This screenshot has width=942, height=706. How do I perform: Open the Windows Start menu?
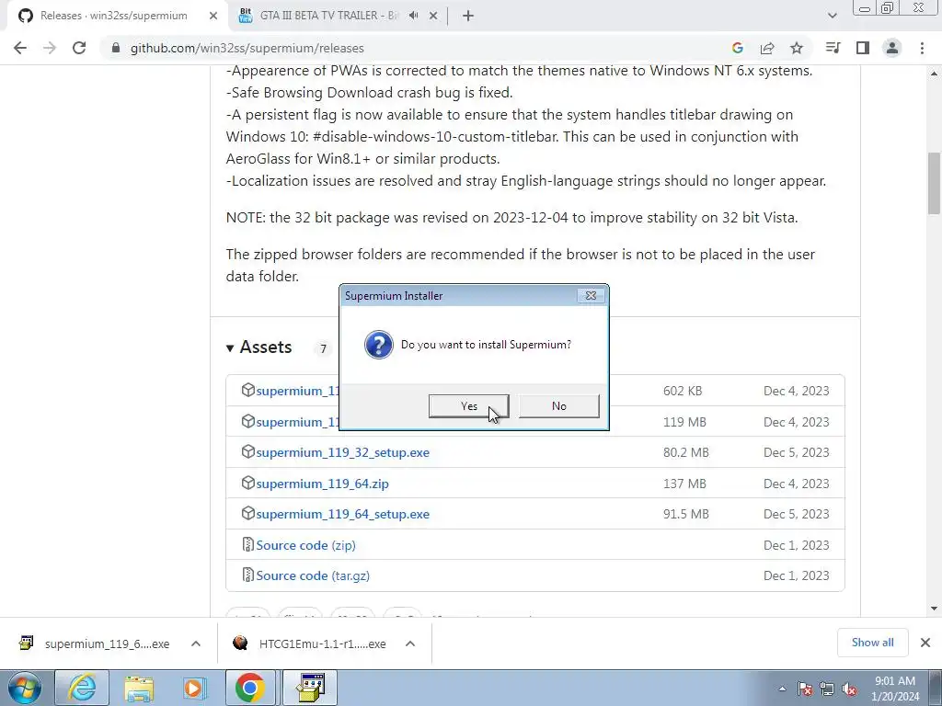click(x=24, y=688)
